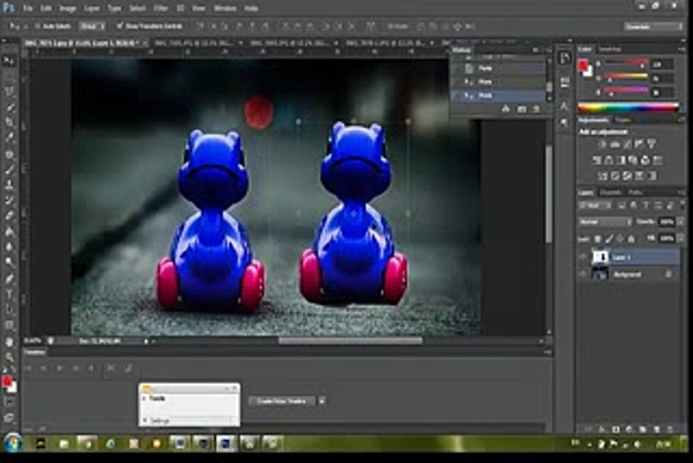Click Photoshop icon in Windows taskbar
The height and width of the screenshot is (463, 693).
[x=225, y=442]
